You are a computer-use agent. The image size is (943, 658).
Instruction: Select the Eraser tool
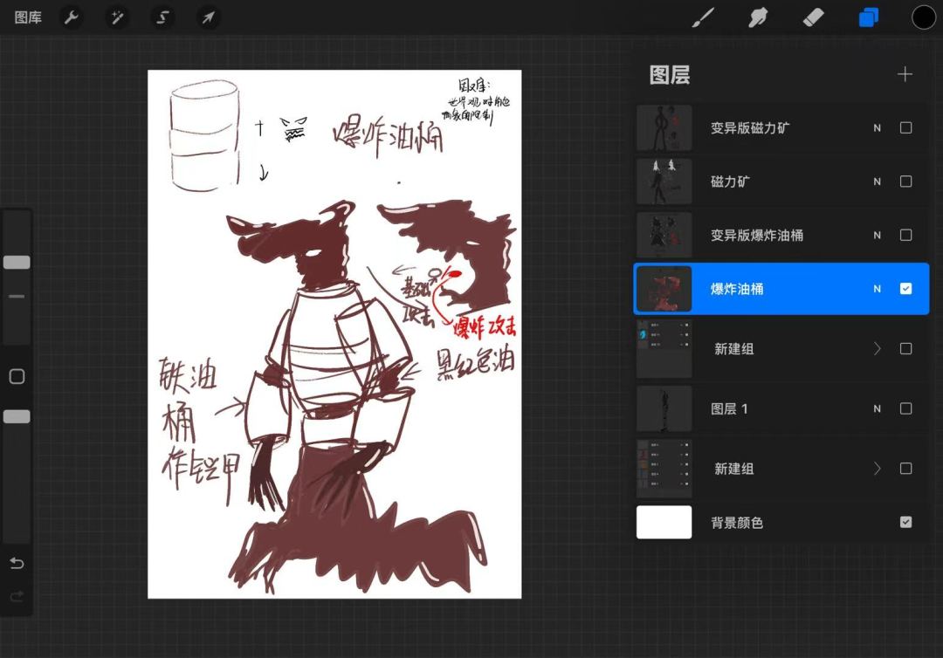click(813, 17)
